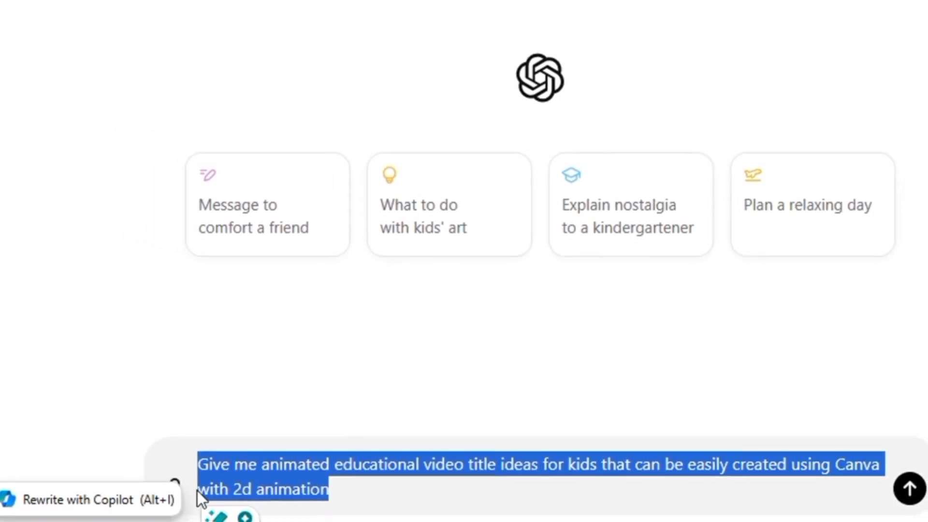Click the teal circle icon below the prompt

245,517
